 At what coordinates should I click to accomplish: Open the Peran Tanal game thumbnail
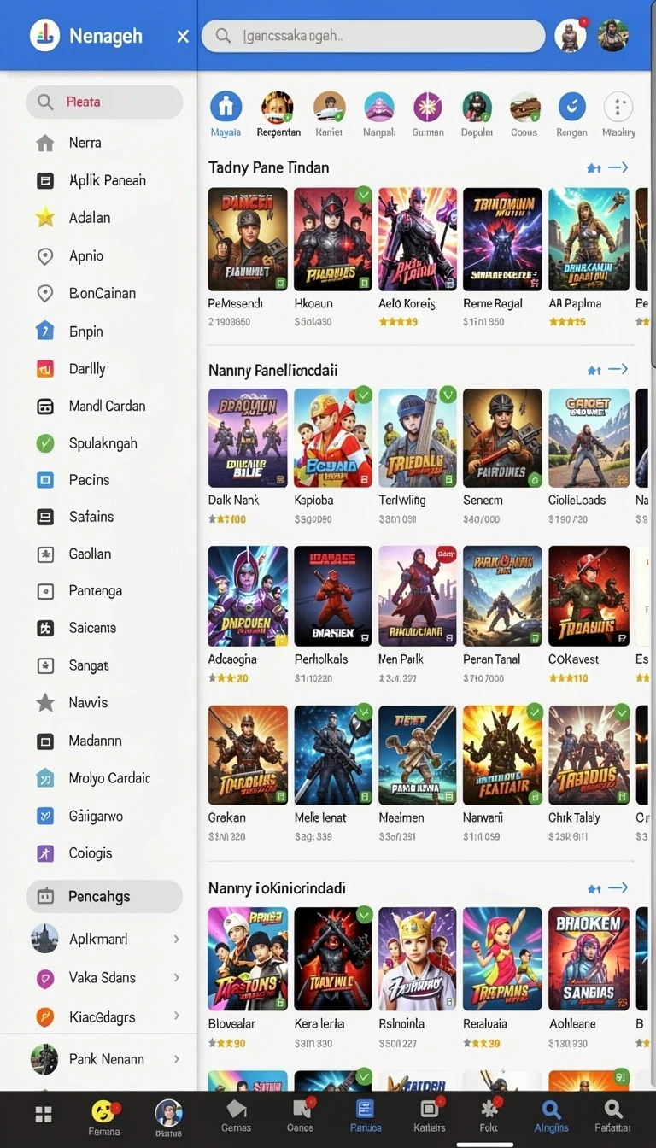(x=502, y=596)
